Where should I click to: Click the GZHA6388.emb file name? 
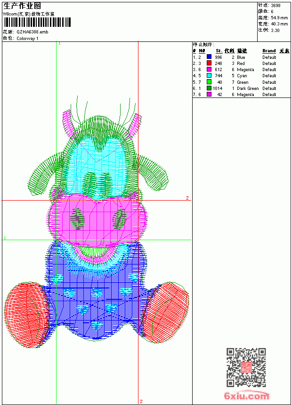(x=32, y=32)
